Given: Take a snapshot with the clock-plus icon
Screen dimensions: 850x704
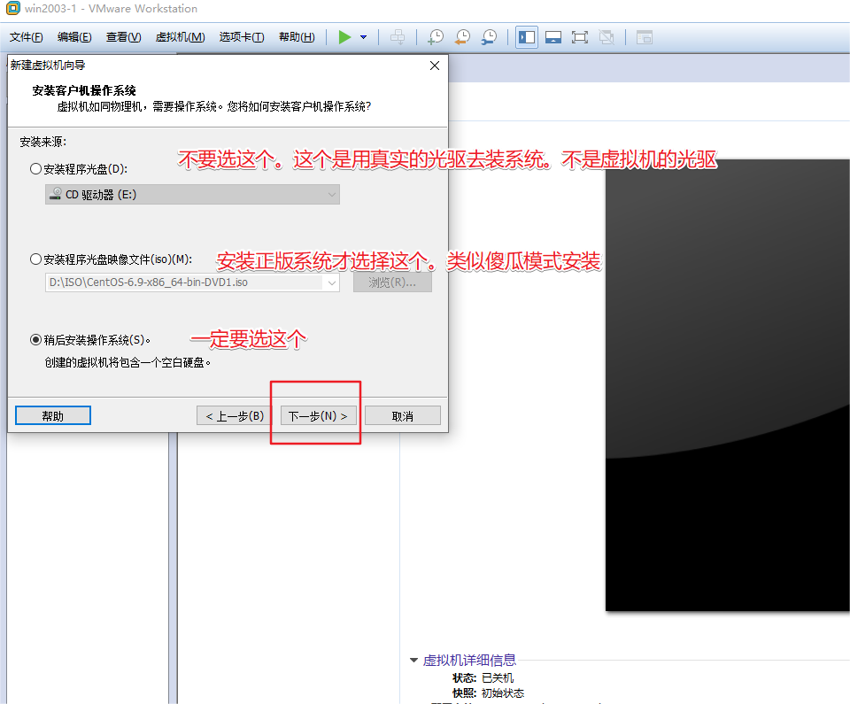Looking at the screenshot, I should click(x=436, y=37).
